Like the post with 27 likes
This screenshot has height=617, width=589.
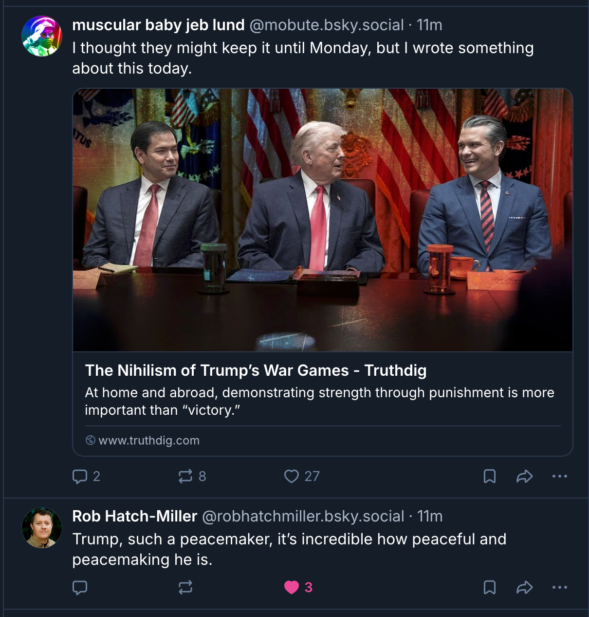coord(292,476)
